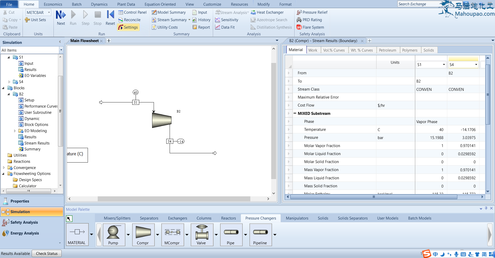Open the Sensitivity analysis tool

point(227,20)
